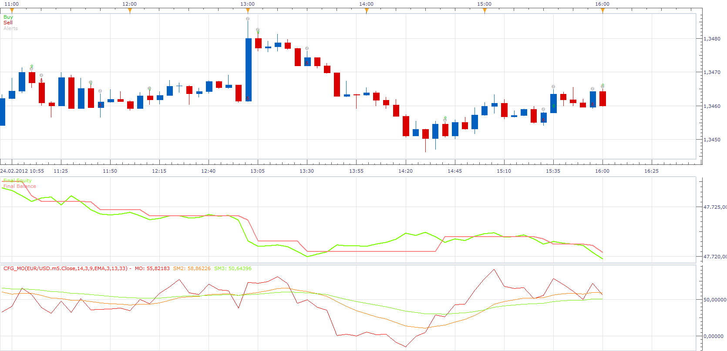Select the gray Alerts legend label
This screenshot has height=351, width=727.
[x=11, y=28]
